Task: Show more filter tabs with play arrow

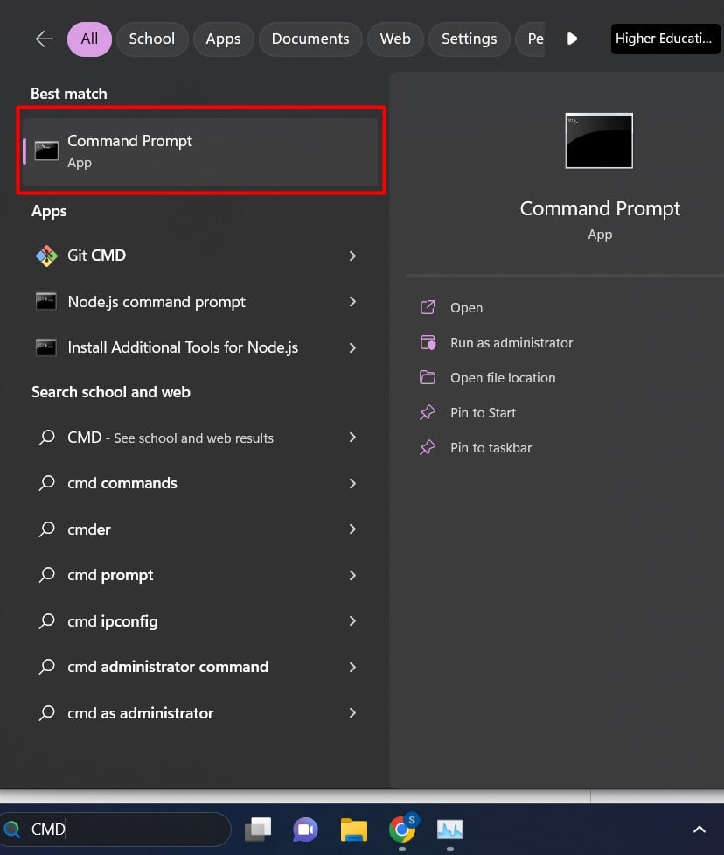Action: click(x=572, y=39)
